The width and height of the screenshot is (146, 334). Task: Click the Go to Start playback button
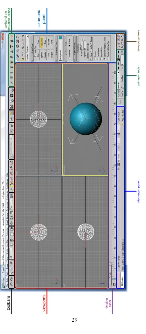[118, 68]
